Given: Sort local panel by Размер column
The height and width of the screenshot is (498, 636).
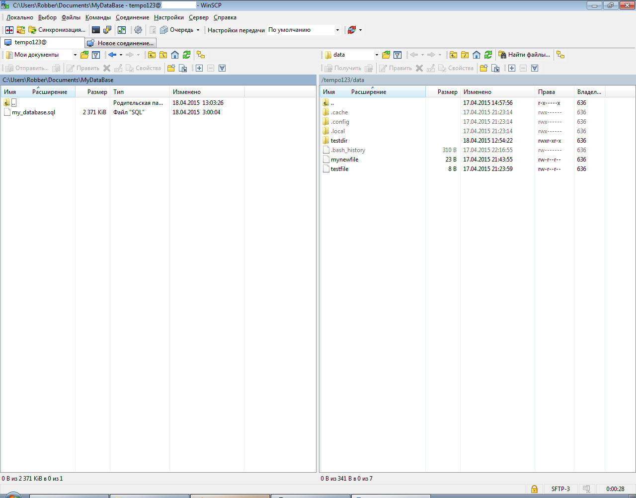Looking at the screenshot, I should pos(92,92).
